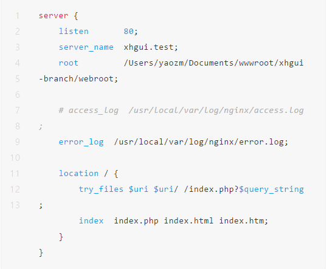Click the xhgui.test hostname text
327x269 pixels.
point(151,47)
